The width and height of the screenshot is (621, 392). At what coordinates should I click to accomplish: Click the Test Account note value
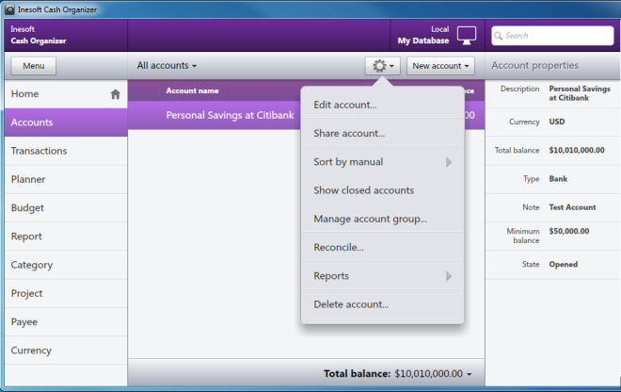pos(572,207)
